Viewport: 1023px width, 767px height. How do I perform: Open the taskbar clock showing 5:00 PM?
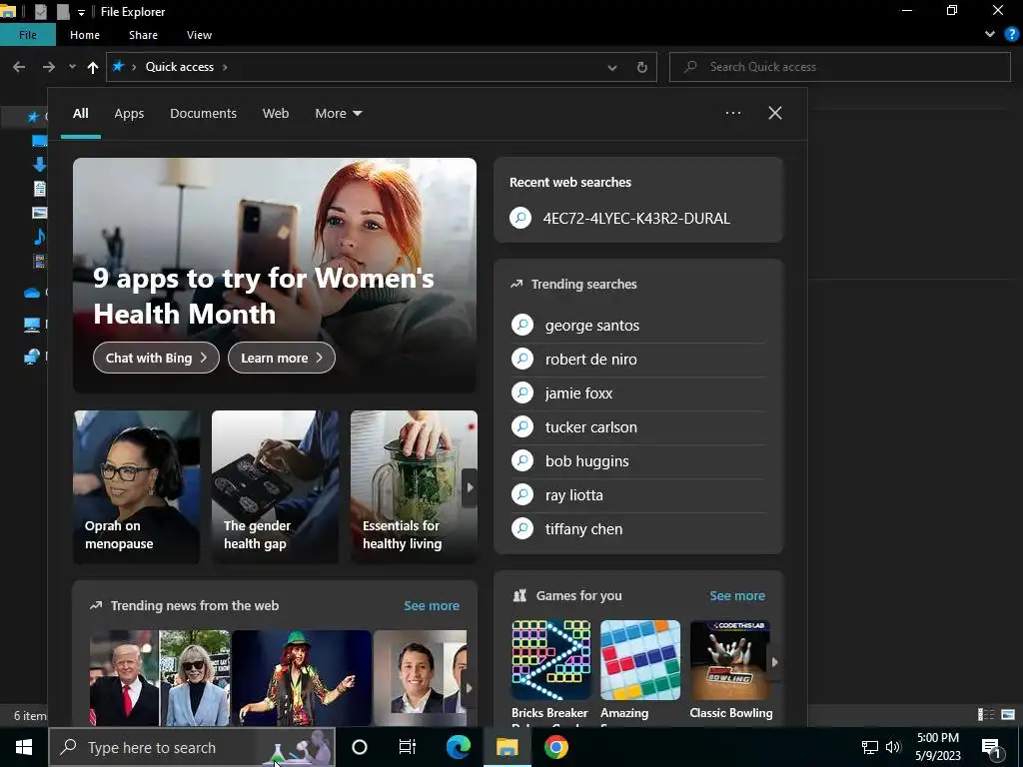click(x=937, y=747)
